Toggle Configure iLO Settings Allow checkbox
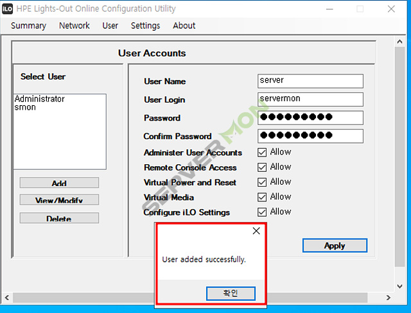 coord(262,212)
